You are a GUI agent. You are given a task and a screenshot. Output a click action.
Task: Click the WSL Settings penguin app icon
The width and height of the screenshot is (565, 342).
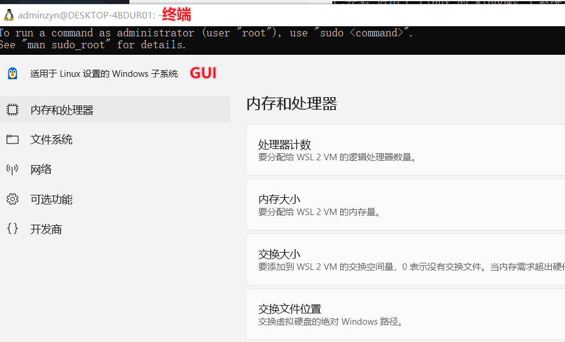[13, 73]
